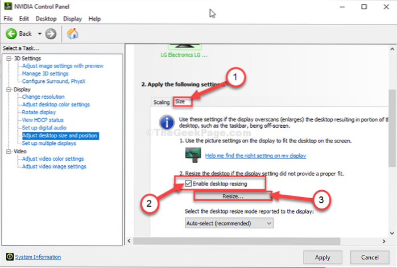Open the Auto-select (recommended) dropdown

[x=229, y=224]
